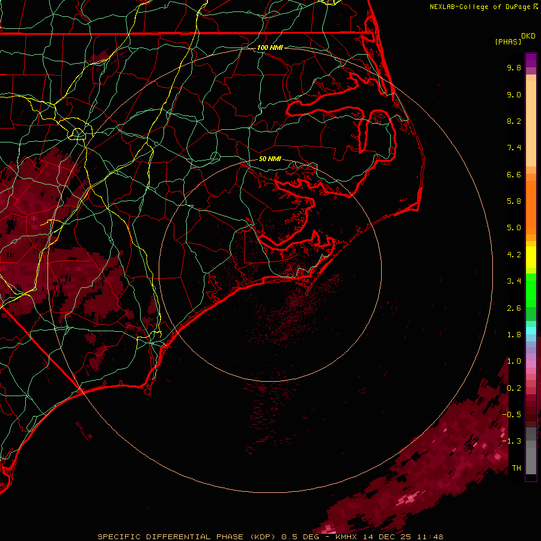Click the 5.8 legend value
Screen dimensions: 541x541
(514, 201)
